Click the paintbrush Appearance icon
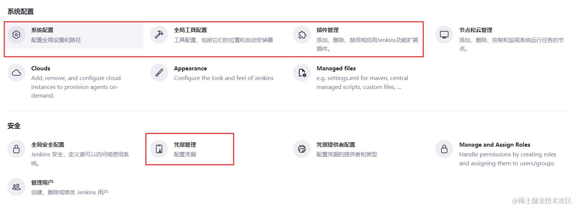Viewport: 574px width, 207px height. (159, 73)
